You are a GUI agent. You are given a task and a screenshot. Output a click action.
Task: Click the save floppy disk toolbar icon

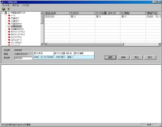[4, 9]
